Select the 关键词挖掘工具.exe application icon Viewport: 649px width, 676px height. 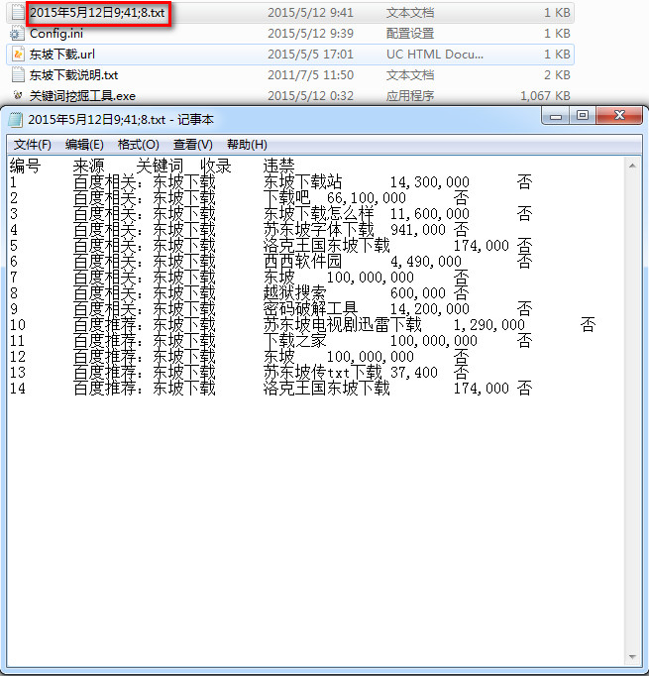pyautogui.click(x=17, y=95)
